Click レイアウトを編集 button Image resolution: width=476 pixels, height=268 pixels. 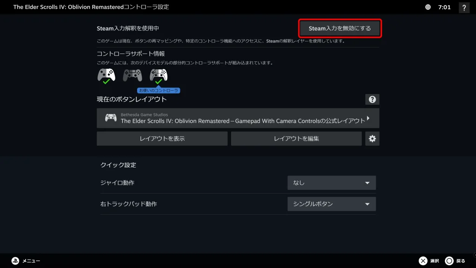[x=296, y=139]
